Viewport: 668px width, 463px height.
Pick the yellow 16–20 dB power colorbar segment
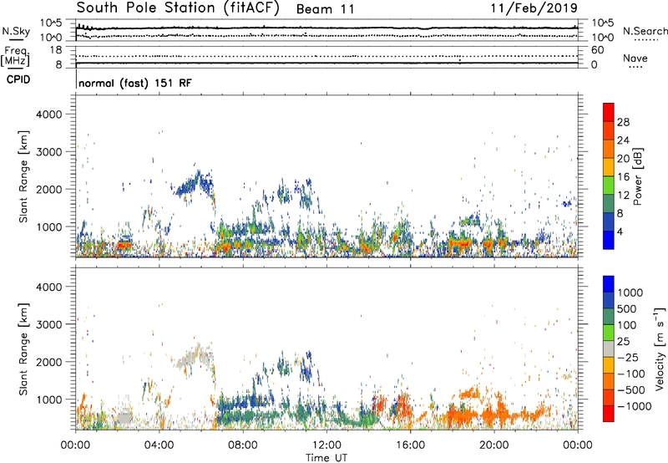(609, 167)
